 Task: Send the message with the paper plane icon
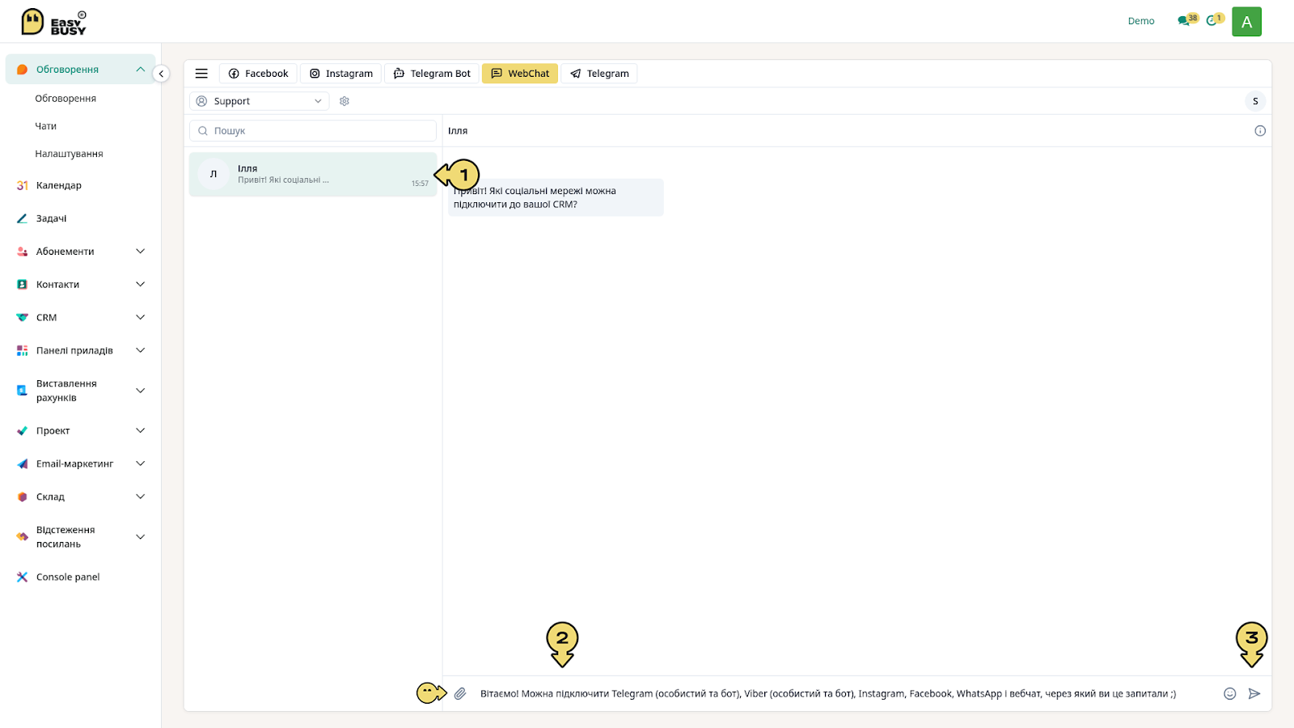[x=1254, y=694]
